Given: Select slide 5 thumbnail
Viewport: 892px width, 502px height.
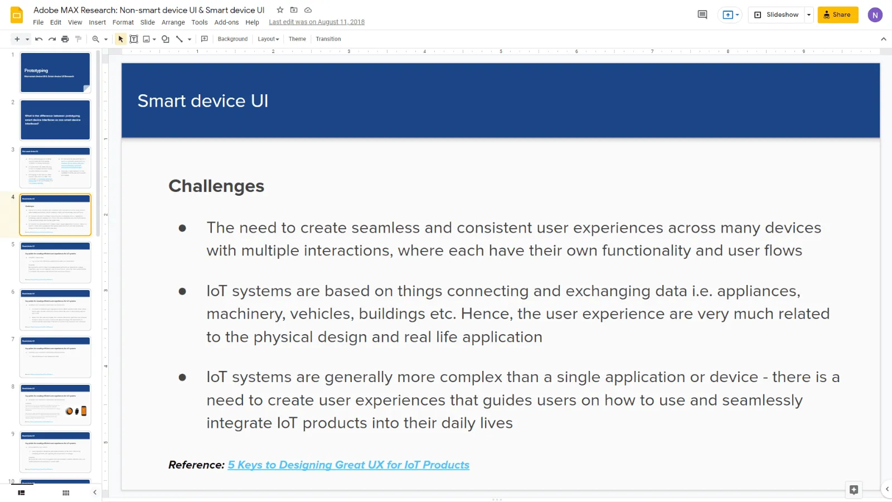Looking at the screenshot, I should point(55,262).
